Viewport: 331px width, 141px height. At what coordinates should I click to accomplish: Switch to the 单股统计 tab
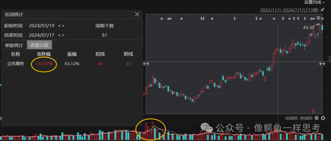[14, 45]
